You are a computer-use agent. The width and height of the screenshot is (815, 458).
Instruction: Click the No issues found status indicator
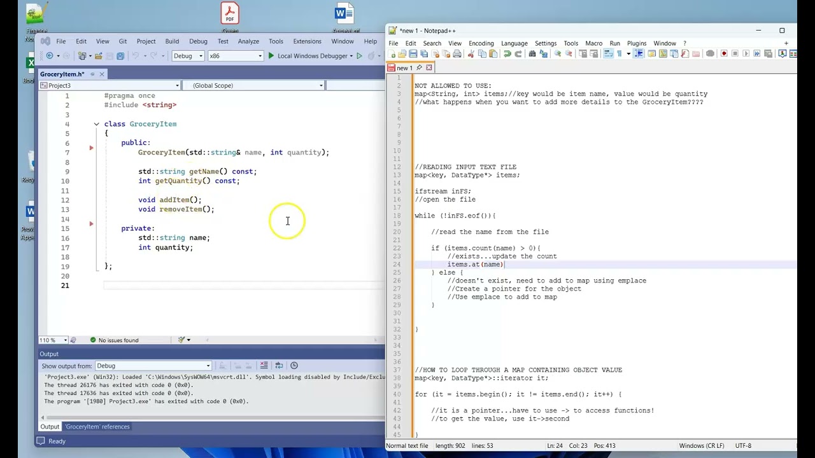115,340
